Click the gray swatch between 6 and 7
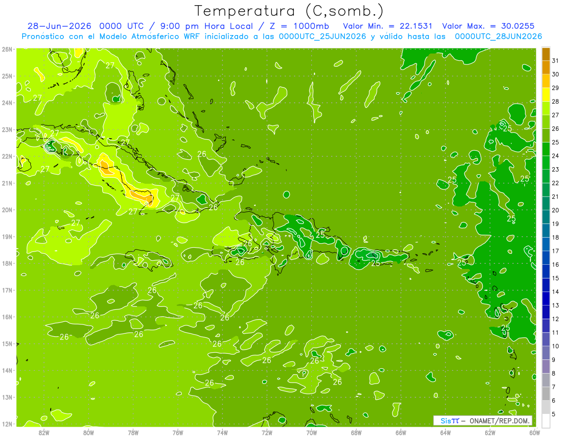Screen dimensions: 568x439 546,394
